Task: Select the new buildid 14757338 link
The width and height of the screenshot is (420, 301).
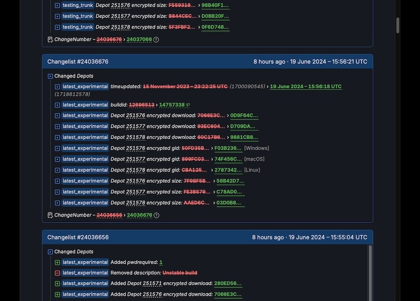Action: coord(171,105)
